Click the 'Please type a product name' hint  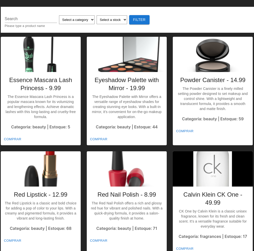click(25, 26)
